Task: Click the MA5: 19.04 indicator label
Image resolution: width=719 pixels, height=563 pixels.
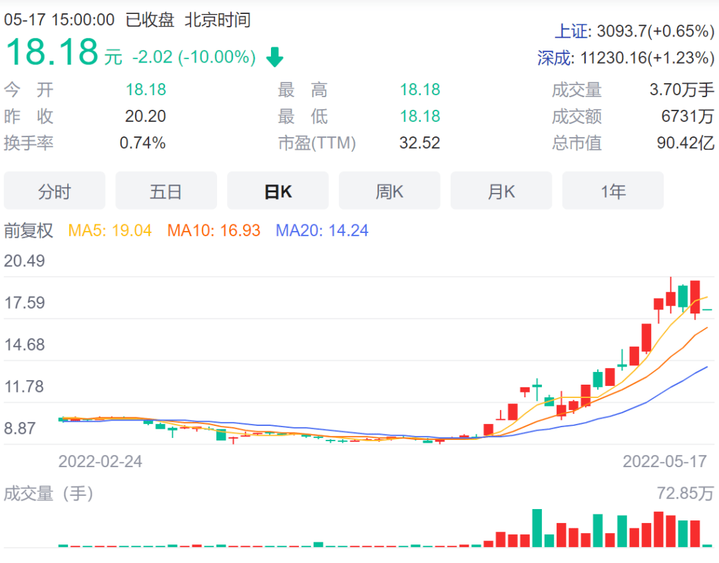Action: pyautogui.click(x=110, y=230)
